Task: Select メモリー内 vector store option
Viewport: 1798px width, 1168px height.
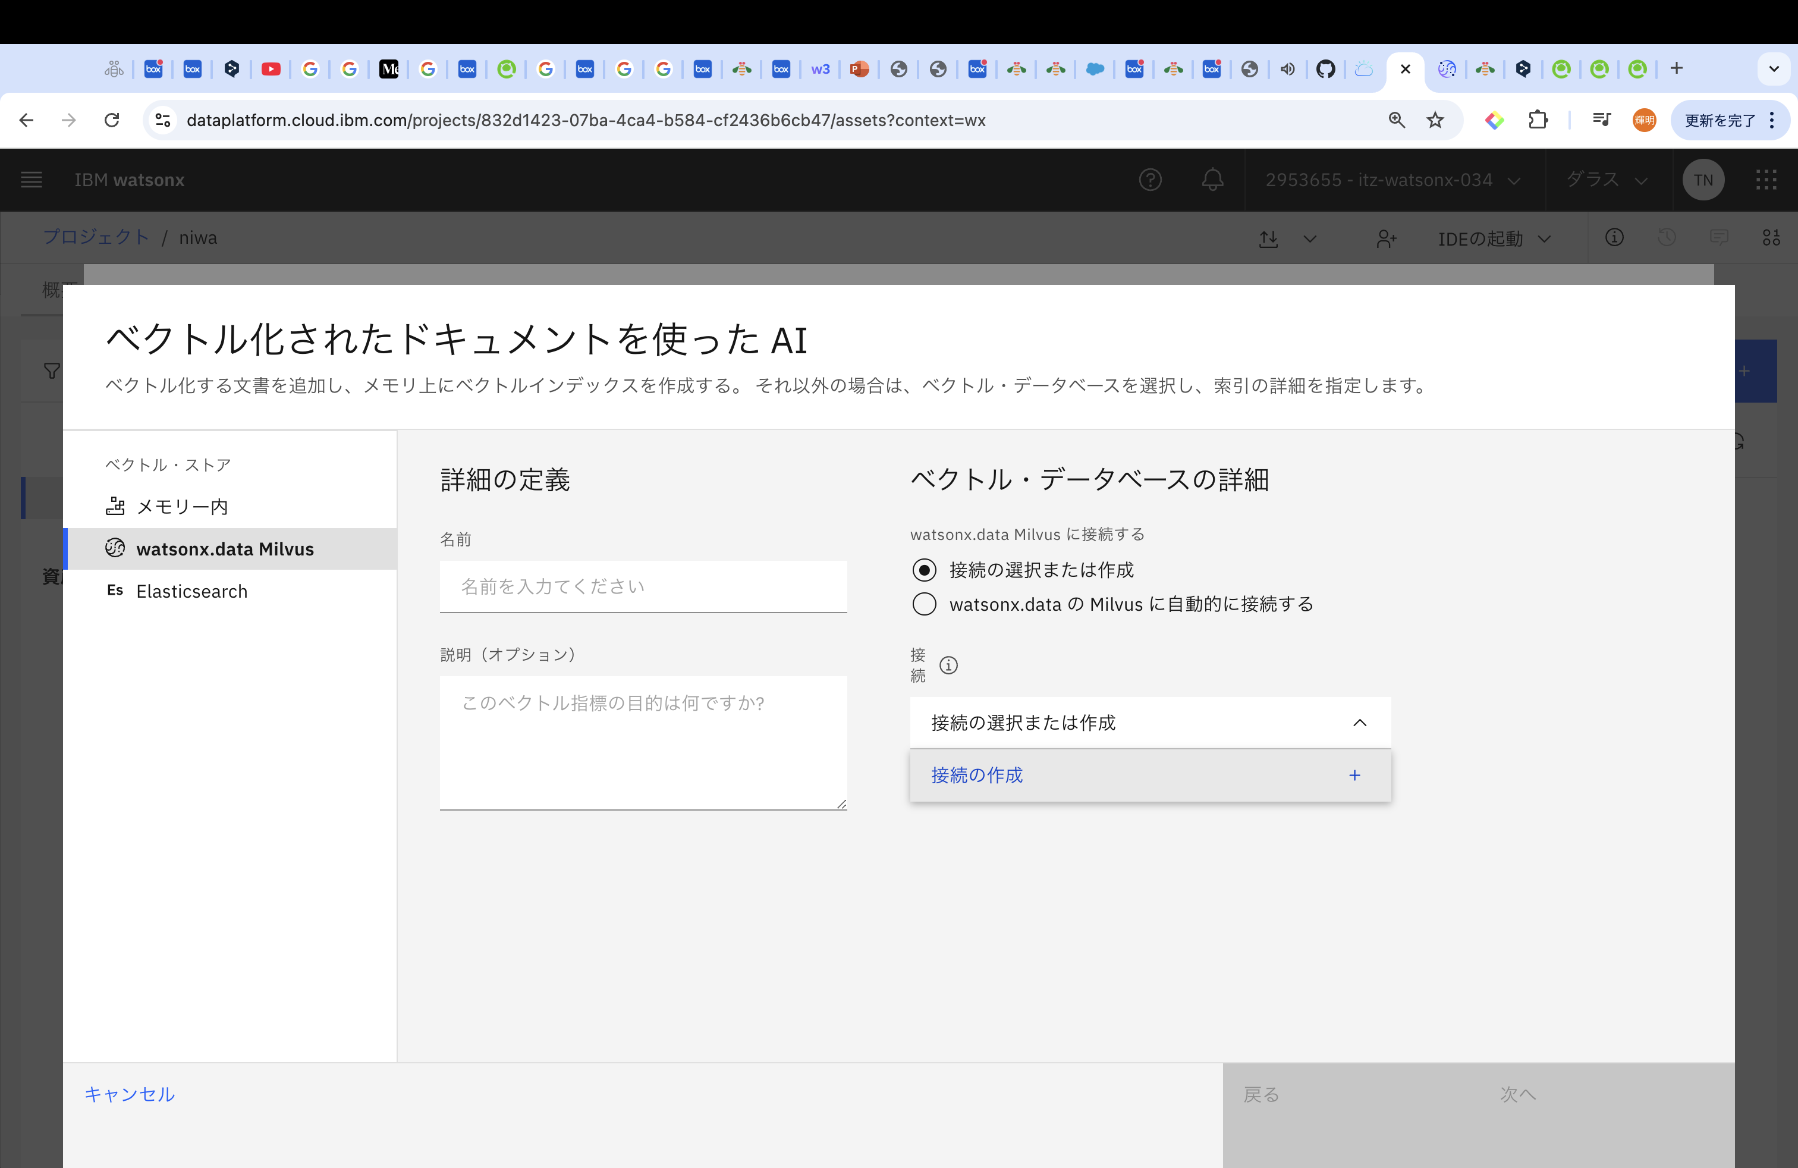Action: click(182, 507)
